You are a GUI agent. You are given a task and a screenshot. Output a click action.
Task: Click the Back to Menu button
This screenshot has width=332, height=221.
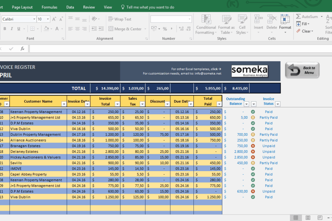[302, 70]
